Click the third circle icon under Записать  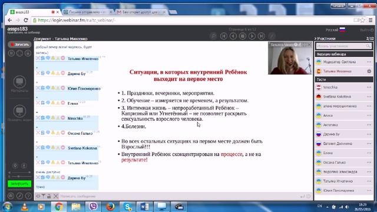28,53
